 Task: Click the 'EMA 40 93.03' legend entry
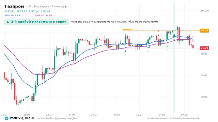[44, 16]
